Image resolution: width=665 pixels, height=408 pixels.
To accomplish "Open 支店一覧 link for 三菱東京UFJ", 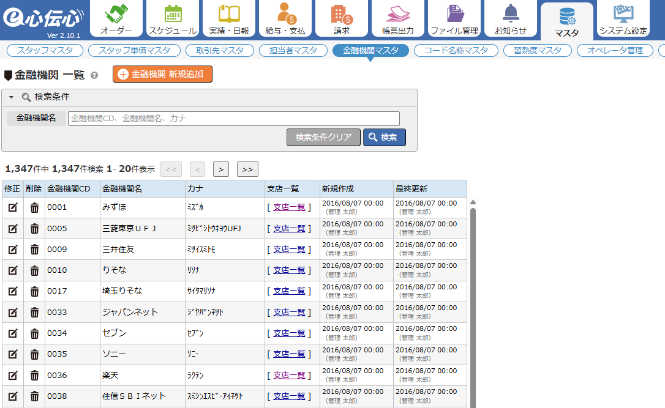I will point(289,228).
